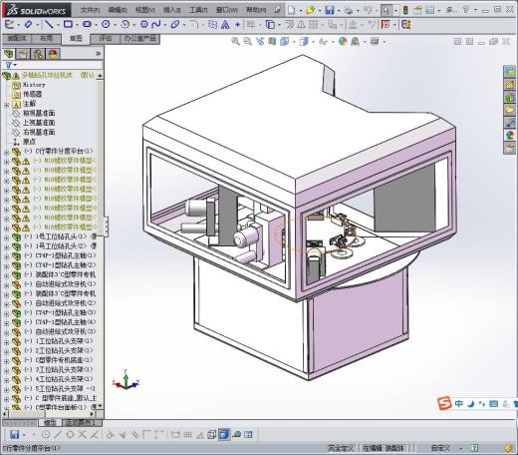Expand the C行零件分度平台<1> tree node
Viewport: 518px width, 455px height.
(6, 152)
